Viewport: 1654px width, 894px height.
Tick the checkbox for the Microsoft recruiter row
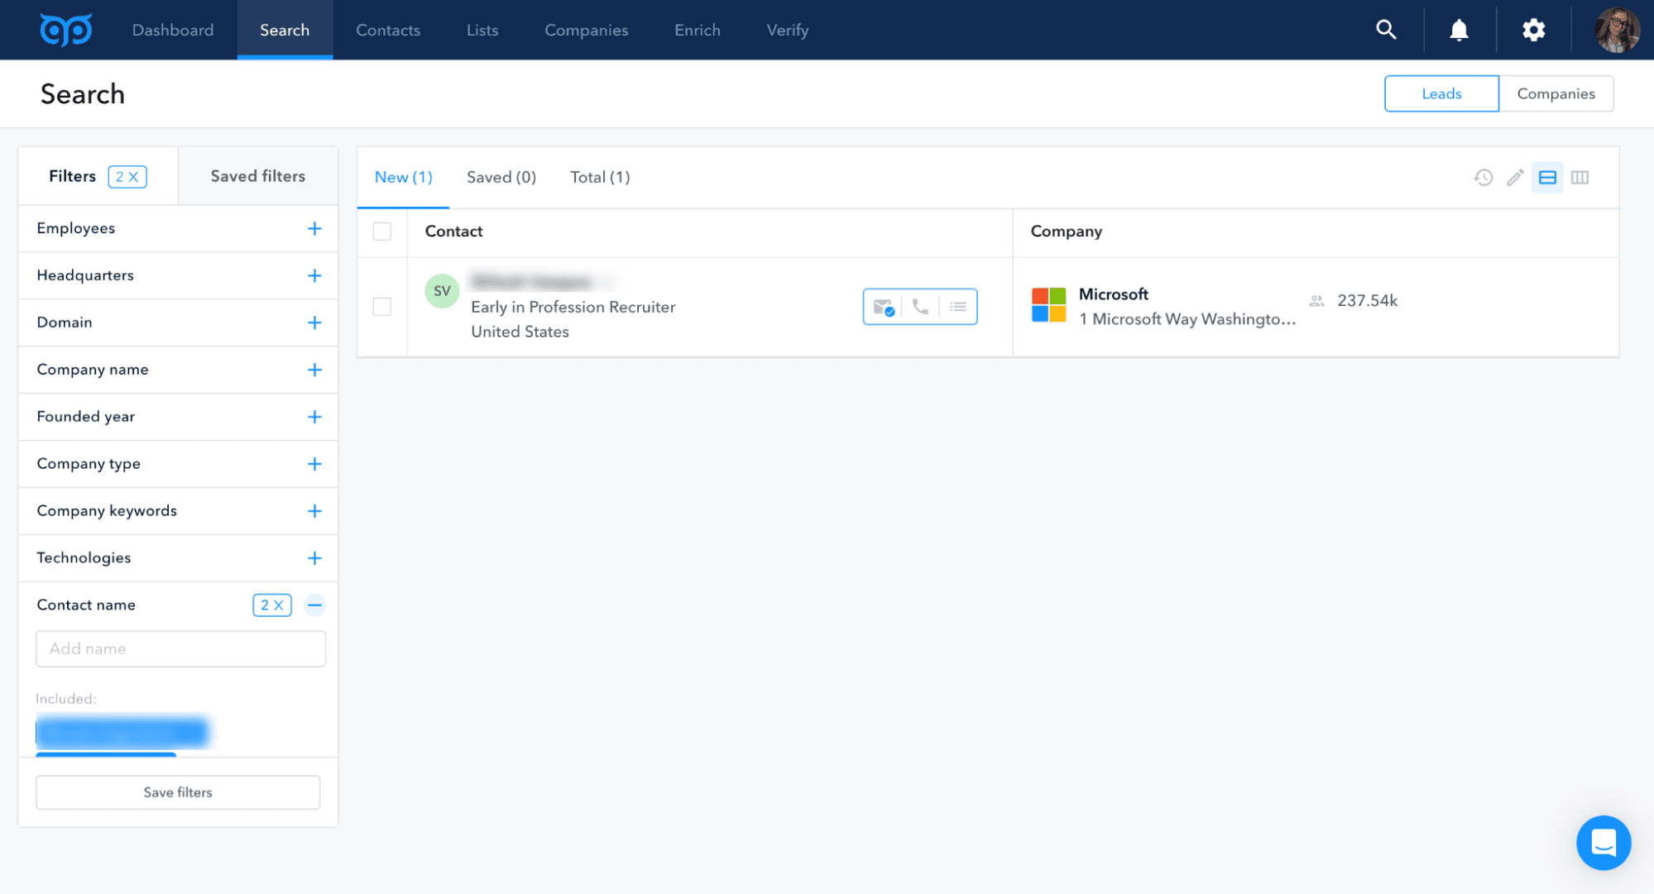[x=382, y=307]
